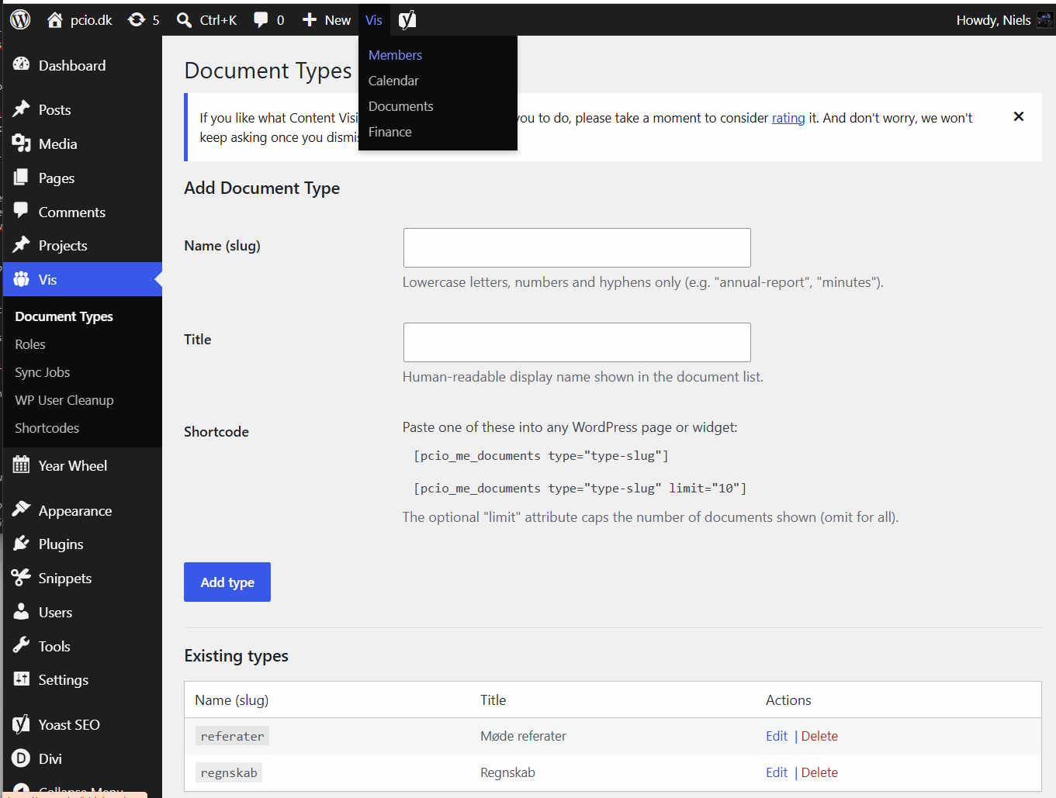Open the Shortcodes submenu item
The height and width of the screenshot is (798, 1056).
pos(47,427)
